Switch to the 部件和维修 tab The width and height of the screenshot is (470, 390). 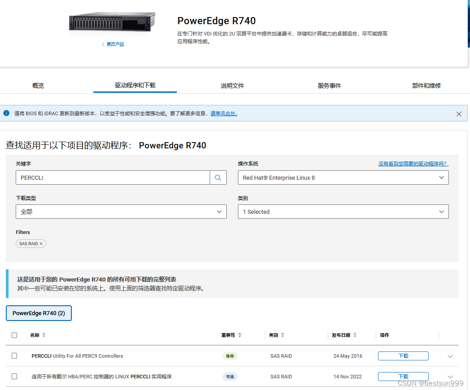click(x=426, y=86)
